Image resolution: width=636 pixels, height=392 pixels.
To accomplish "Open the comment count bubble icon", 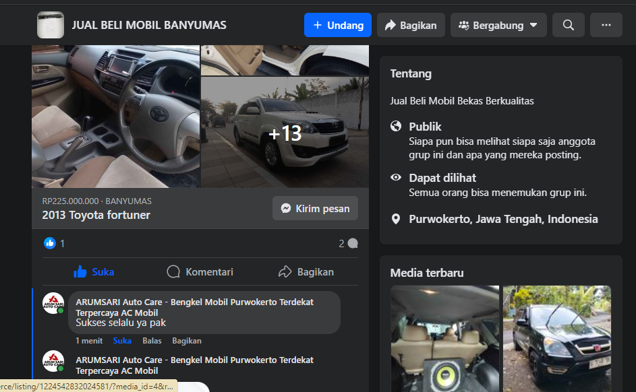I will [353, 243].
